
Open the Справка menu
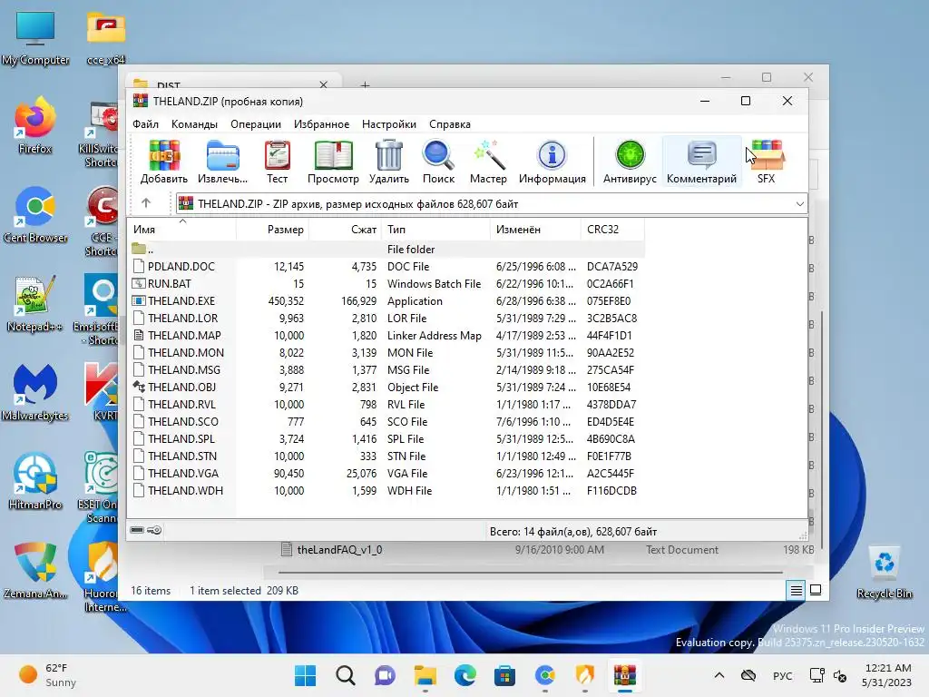450,123
